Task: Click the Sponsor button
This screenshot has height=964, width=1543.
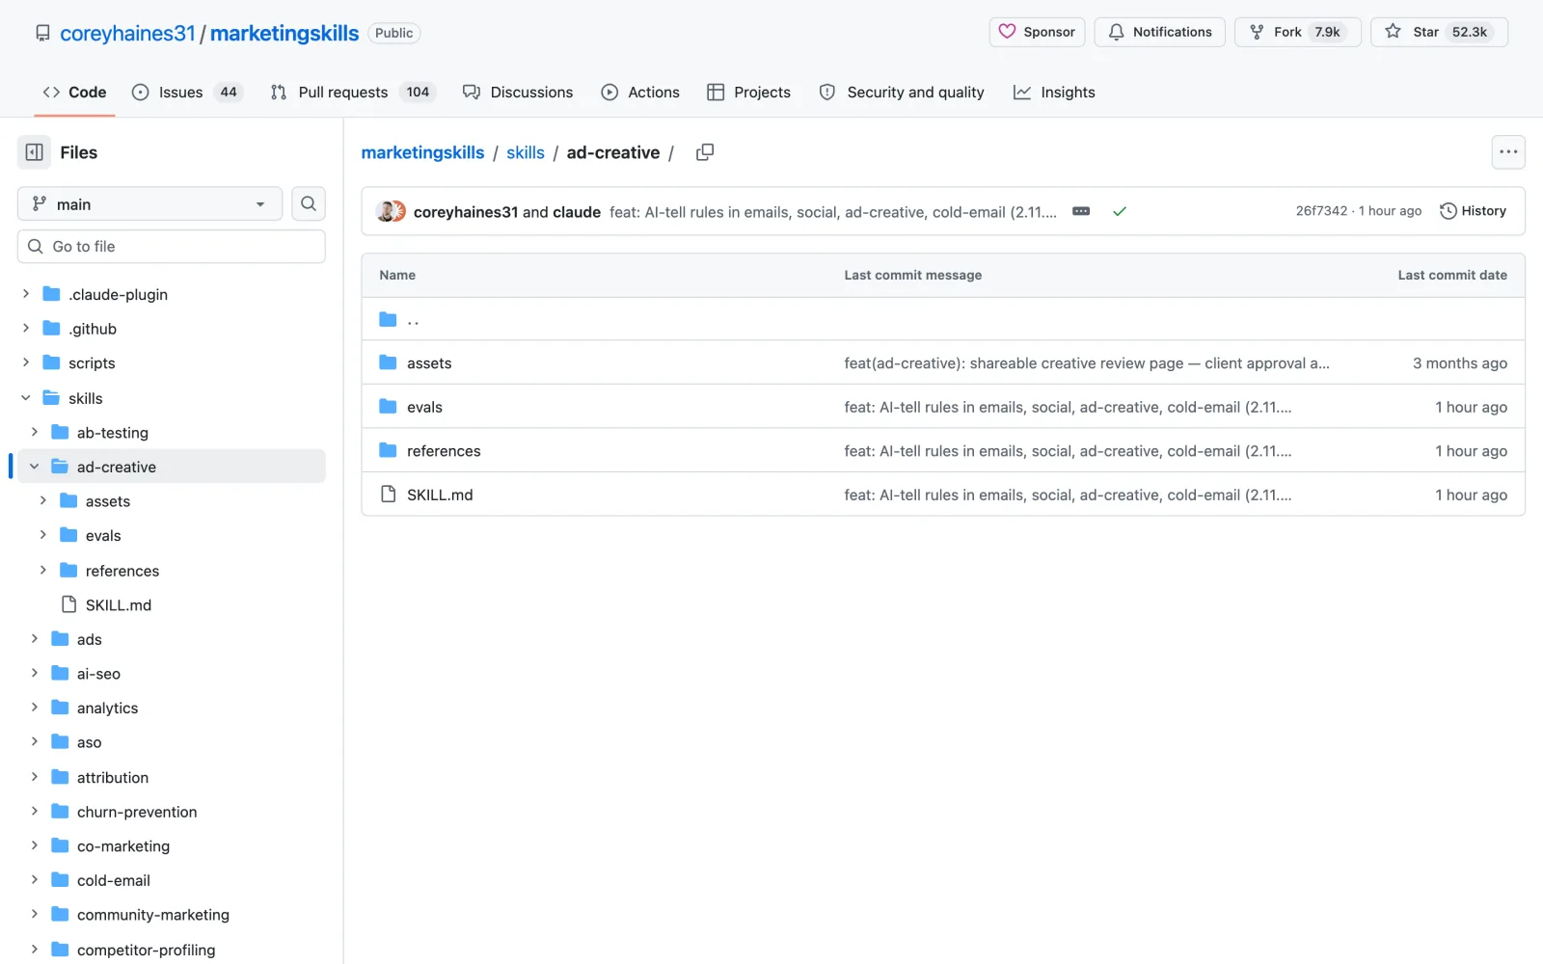Action: pos(1037,32)
